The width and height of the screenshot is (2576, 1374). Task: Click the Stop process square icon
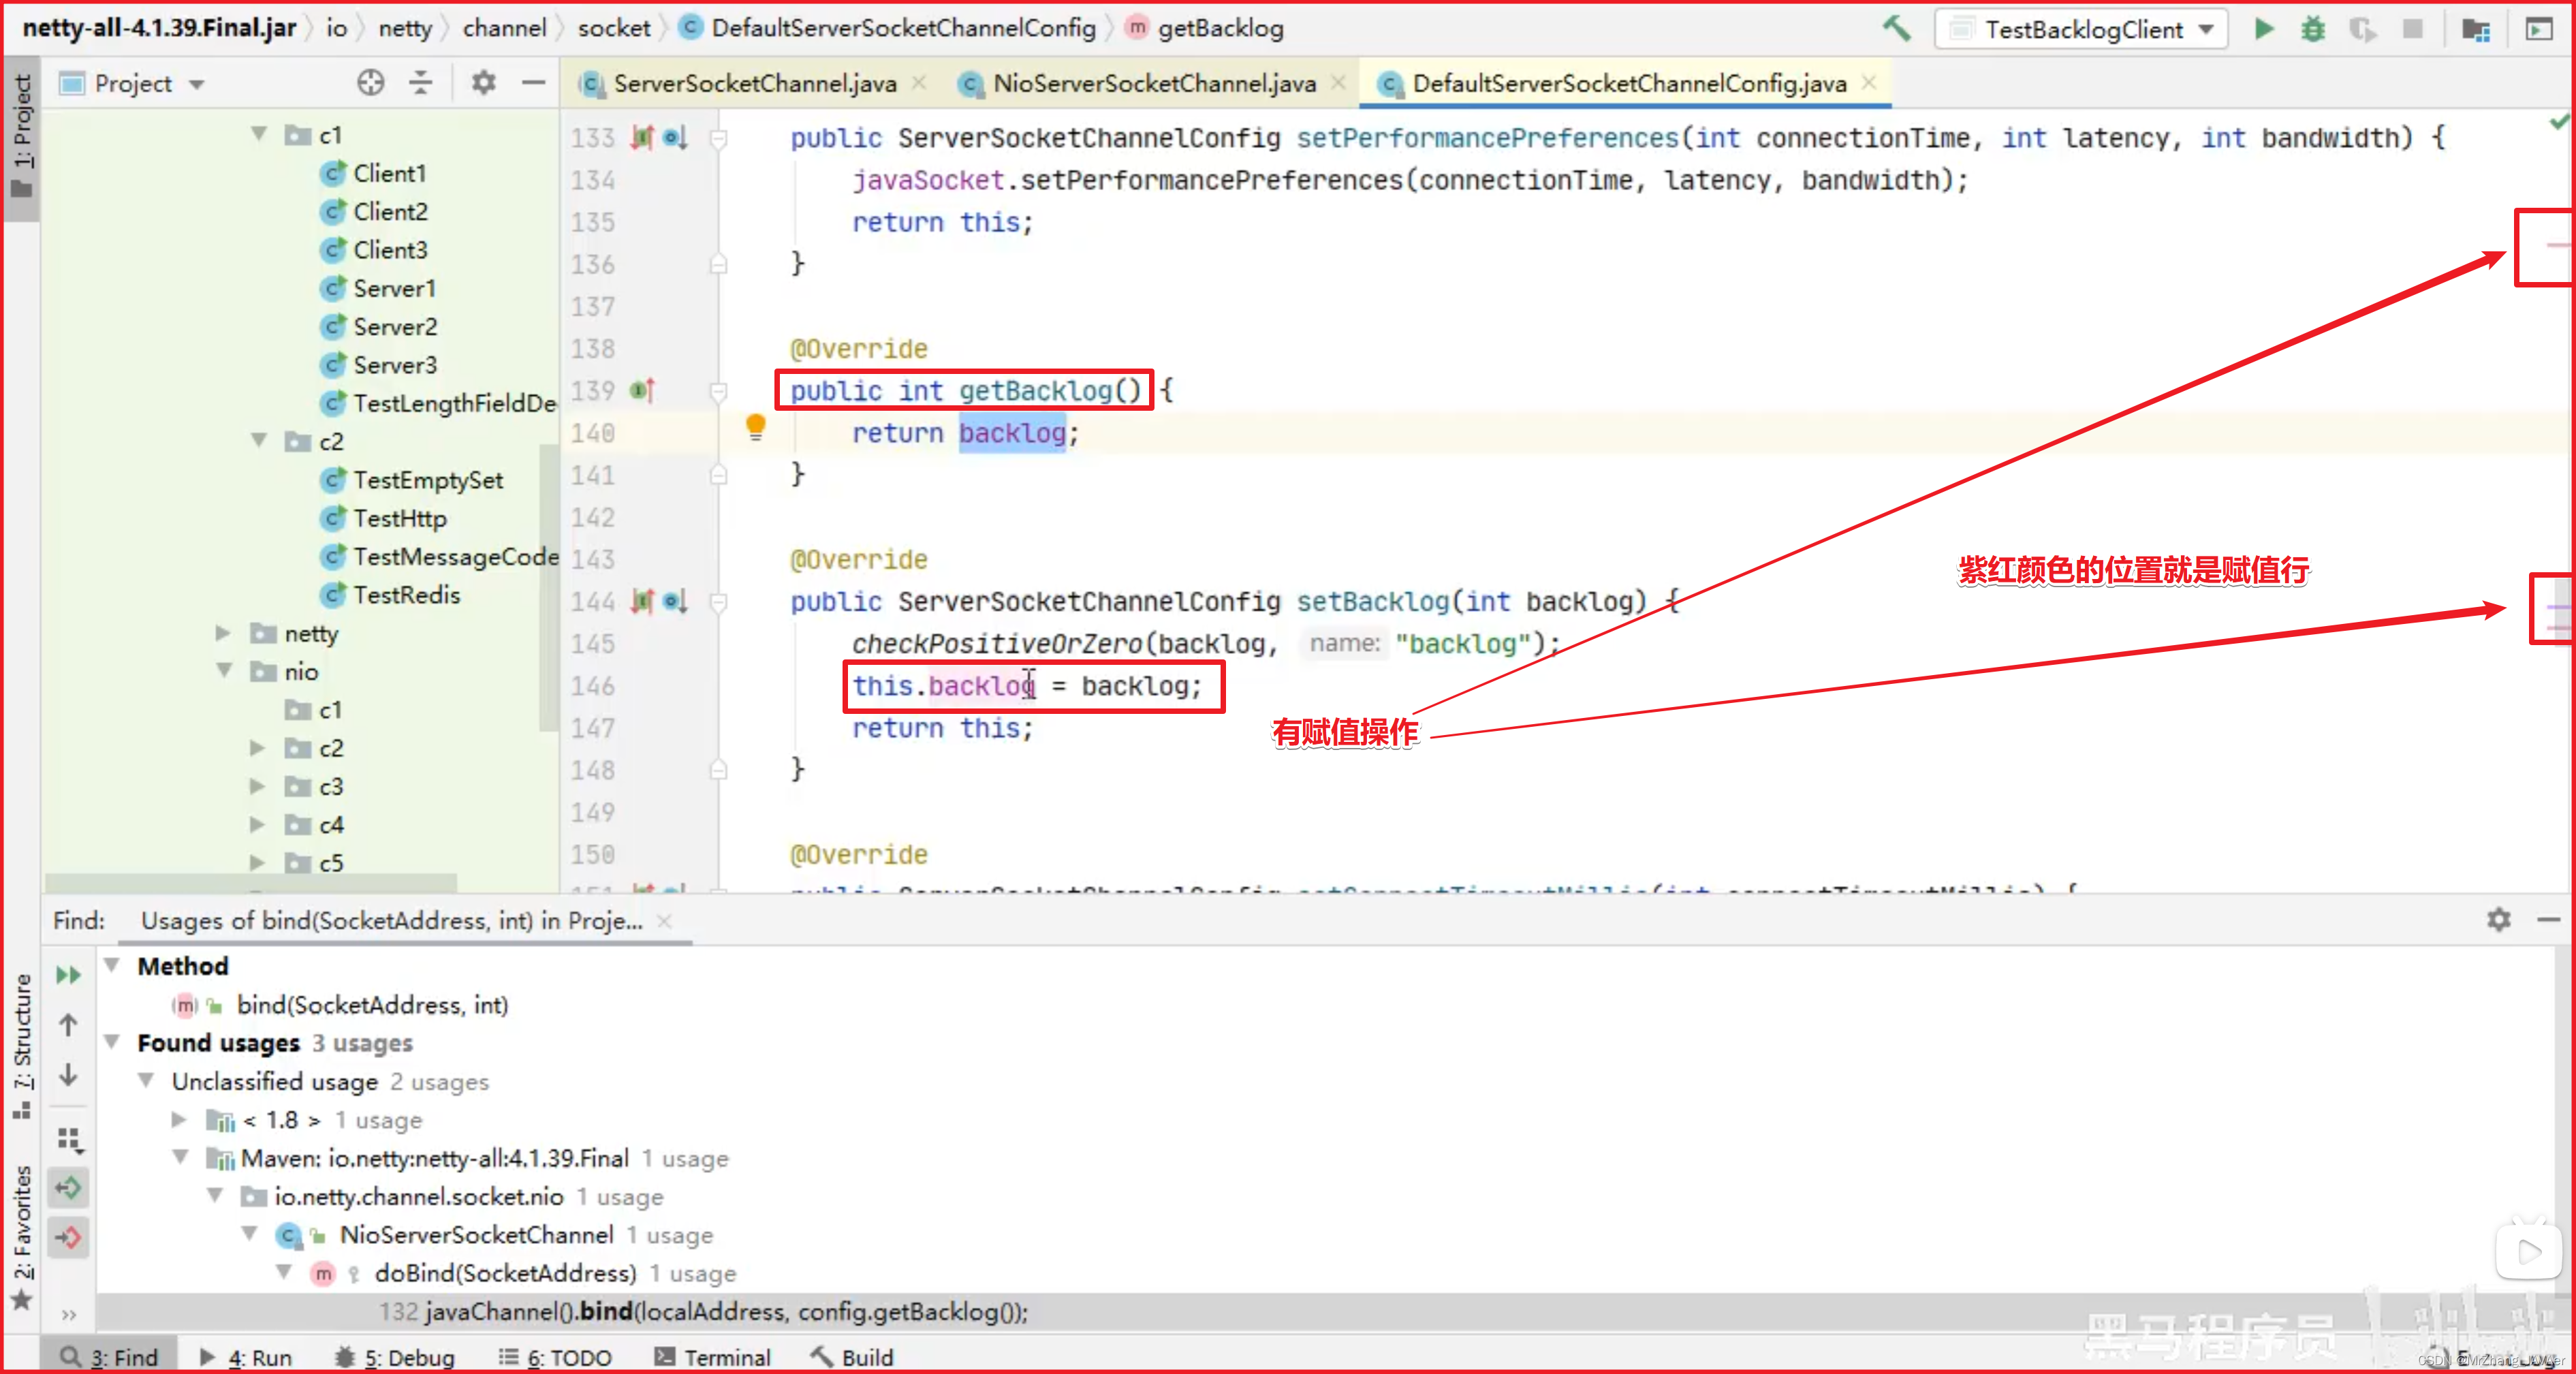[2413, 29]
